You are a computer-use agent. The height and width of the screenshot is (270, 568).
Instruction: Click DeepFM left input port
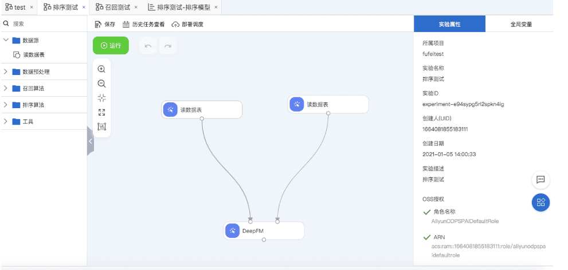[250, 221]
